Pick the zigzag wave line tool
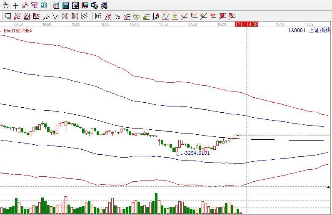The width and height of the screenshot is (332, 215). coord(55,16)
